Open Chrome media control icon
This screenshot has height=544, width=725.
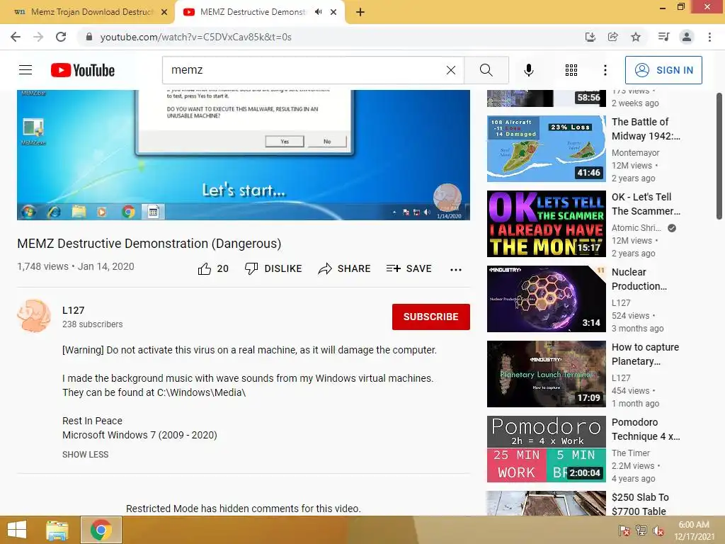coord(663,37)
